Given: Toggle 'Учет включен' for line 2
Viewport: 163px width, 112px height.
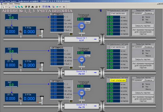Looking at the screenshot, I should click(118, 47).
